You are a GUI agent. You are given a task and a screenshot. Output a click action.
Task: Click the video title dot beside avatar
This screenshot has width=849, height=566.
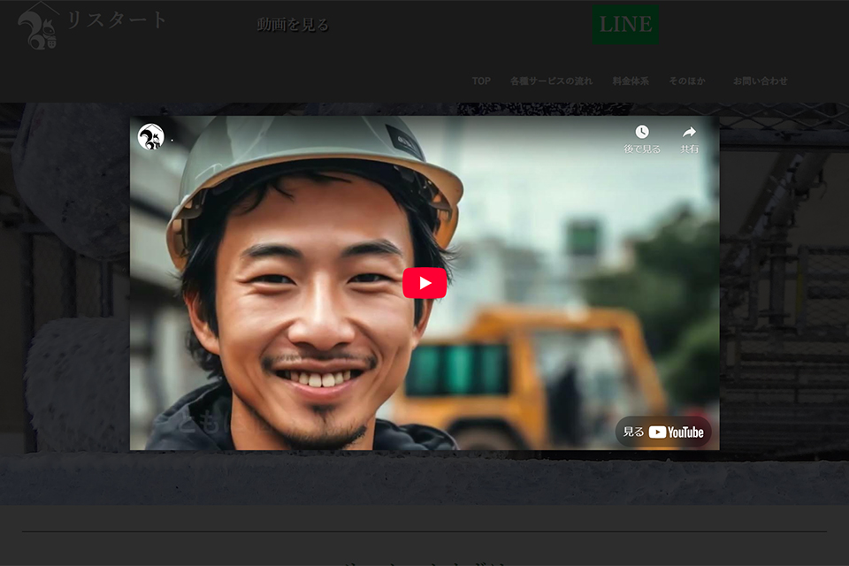[172, 140]
